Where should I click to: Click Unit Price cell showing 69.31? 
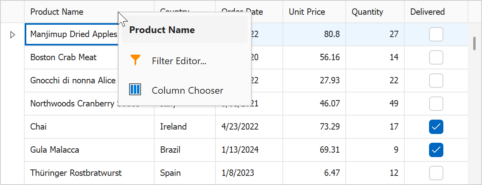(314, 150)
